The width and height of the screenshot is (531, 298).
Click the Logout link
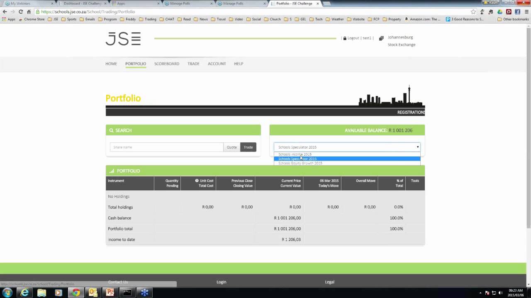coord(353,38)
